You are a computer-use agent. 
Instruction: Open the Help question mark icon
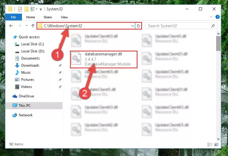218,17
